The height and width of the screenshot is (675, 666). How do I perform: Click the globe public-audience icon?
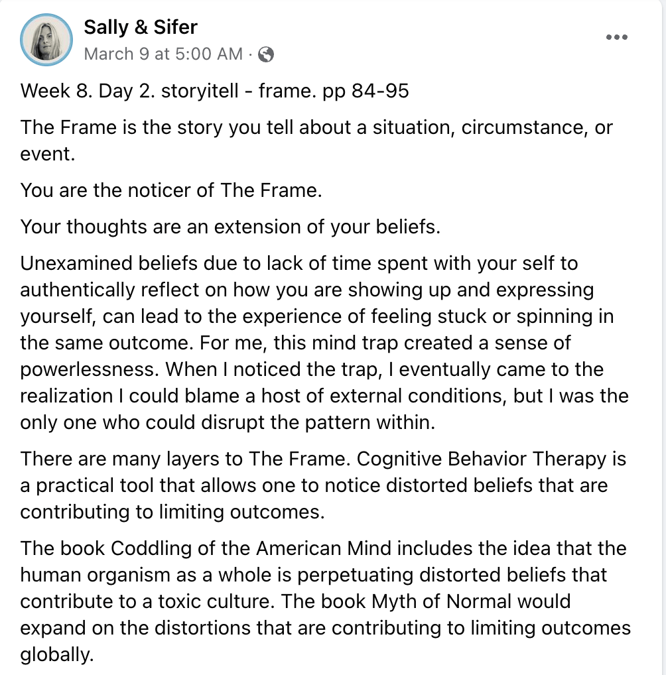coord(265,54)
